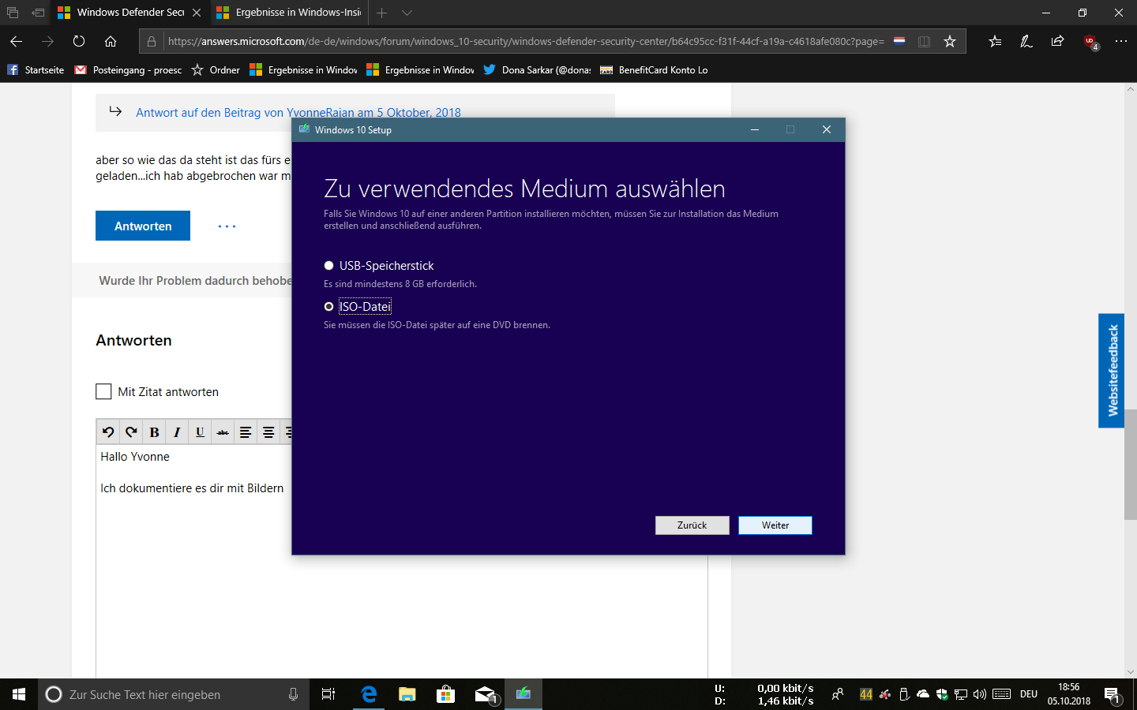Open the BenefitCard Konto bookmark

click(x=654, y=69)
